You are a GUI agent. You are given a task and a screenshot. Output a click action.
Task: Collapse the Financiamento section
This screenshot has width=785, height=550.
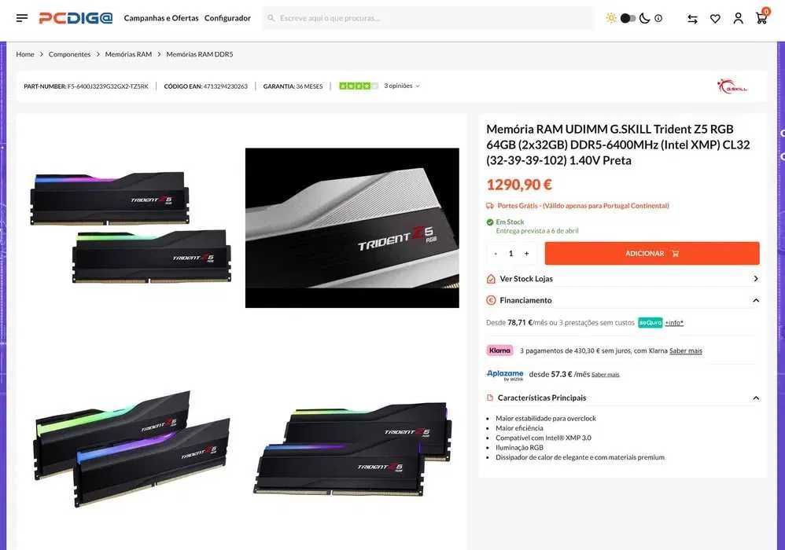click(x=756, y=300)
